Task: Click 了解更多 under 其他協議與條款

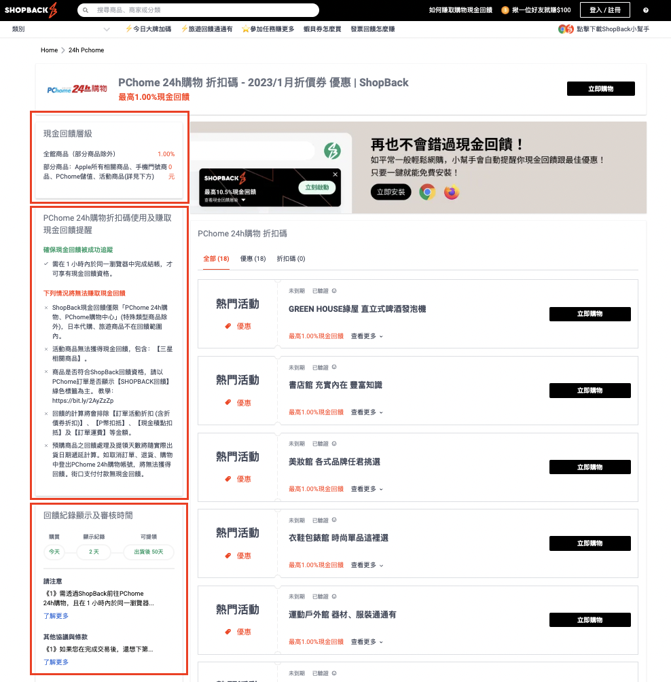Action: click(x=56, y=662)
